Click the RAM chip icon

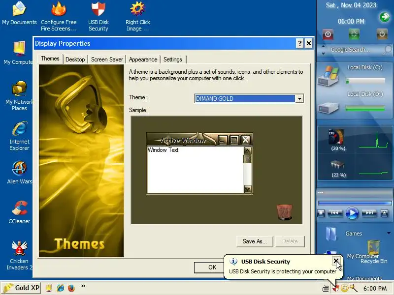pyautogui.click(x=337, y=165)
